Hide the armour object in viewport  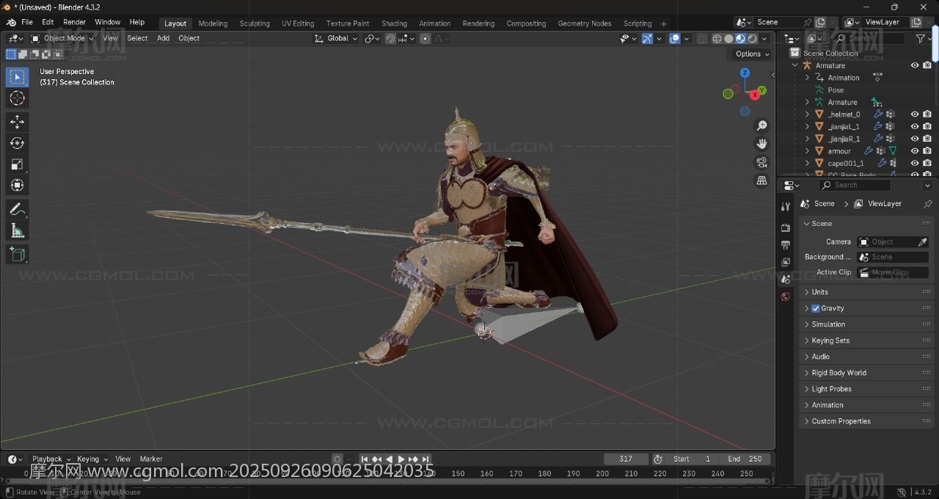(915, 151)
